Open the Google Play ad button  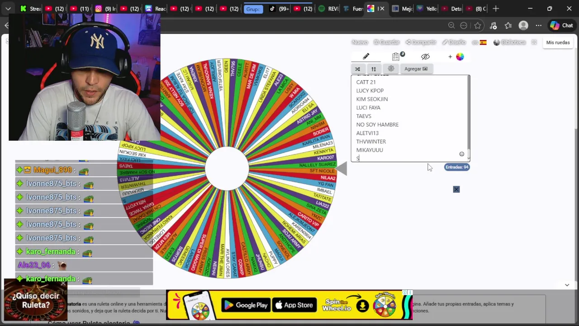point(247,305)
